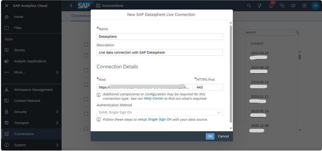This screenshot has width=322, height=151.
Task: Expand the Transport submenu chevron
Action: coord(57,123)
